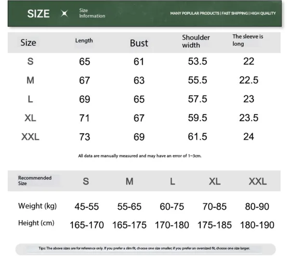Click the manual measurement error note
The width and height of the screenshot is (289, 267).
tap(140, 156)
